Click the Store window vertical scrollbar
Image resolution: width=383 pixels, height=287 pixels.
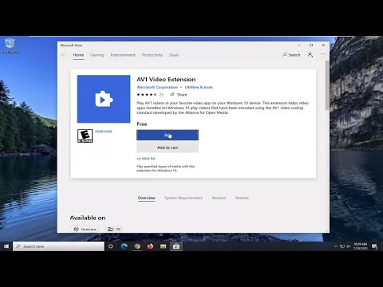(x=327, y=85)
